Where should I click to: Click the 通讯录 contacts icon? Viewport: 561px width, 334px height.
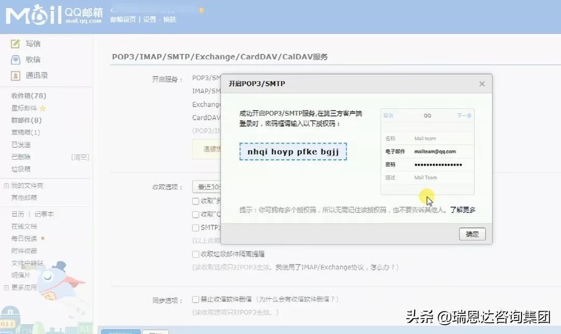16,76
